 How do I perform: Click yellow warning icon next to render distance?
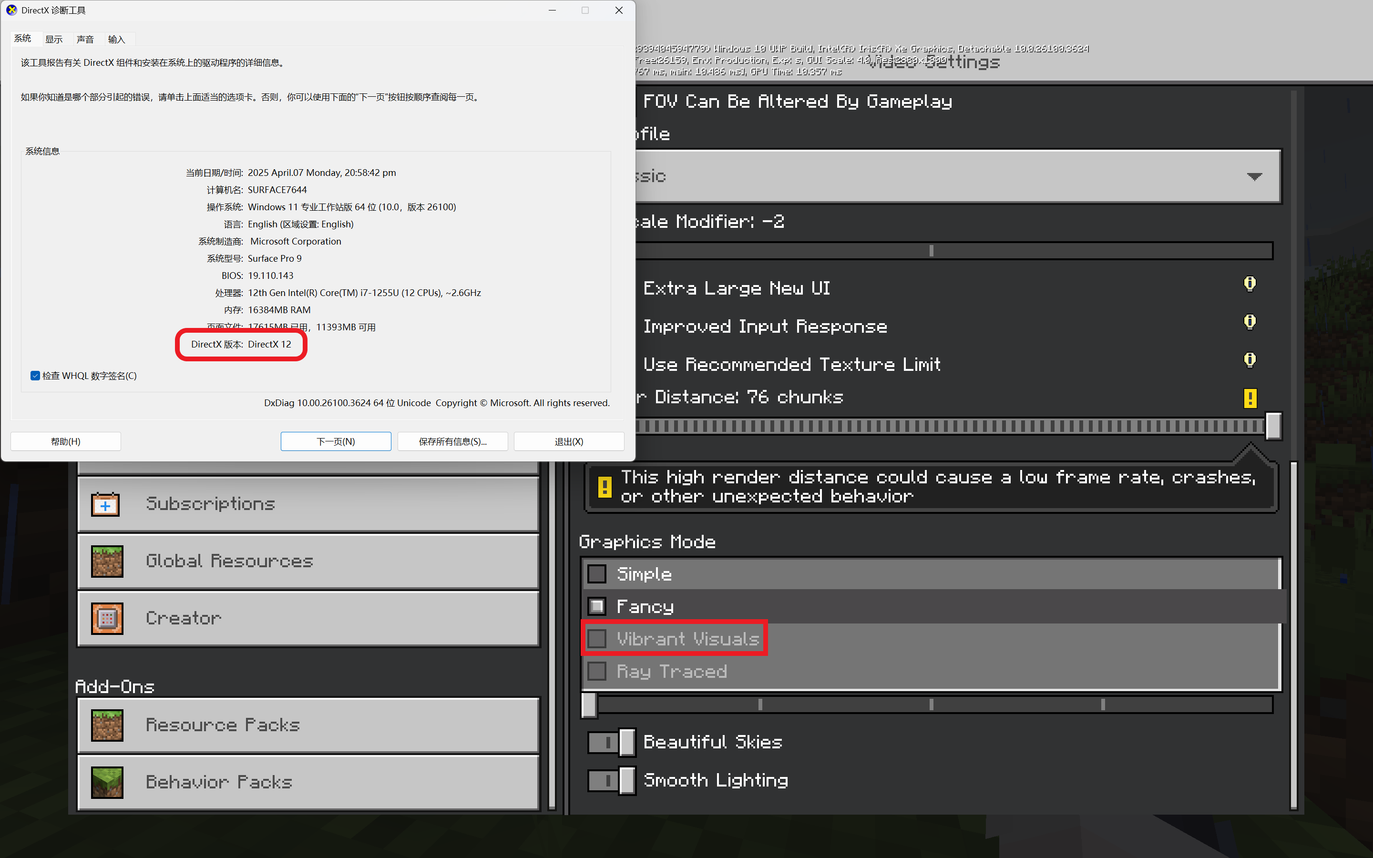(1250, 398)
